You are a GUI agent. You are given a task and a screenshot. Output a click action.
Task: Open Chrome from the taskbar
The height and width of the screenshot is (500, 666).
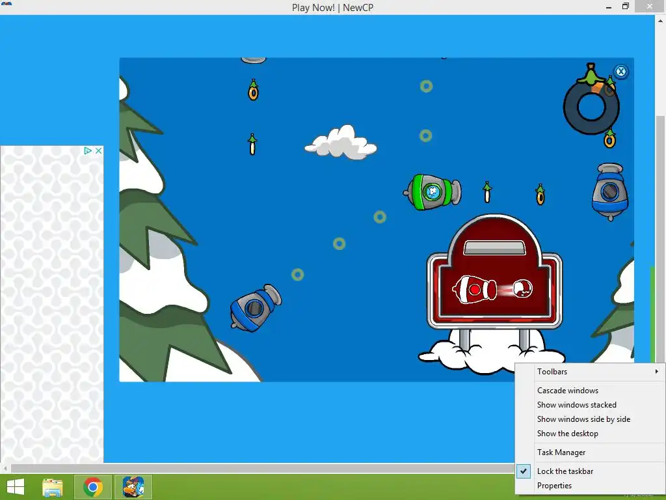(x=93, y=487)
